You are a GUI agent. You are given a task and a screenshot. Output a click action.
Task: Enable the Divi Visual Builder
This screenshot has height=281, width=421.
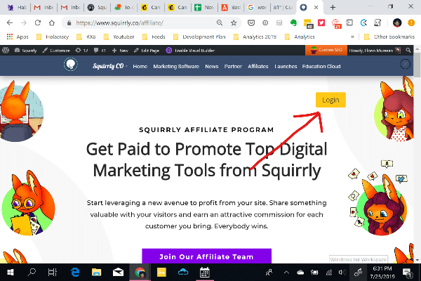pyautogui.click(x=190, y=51)
